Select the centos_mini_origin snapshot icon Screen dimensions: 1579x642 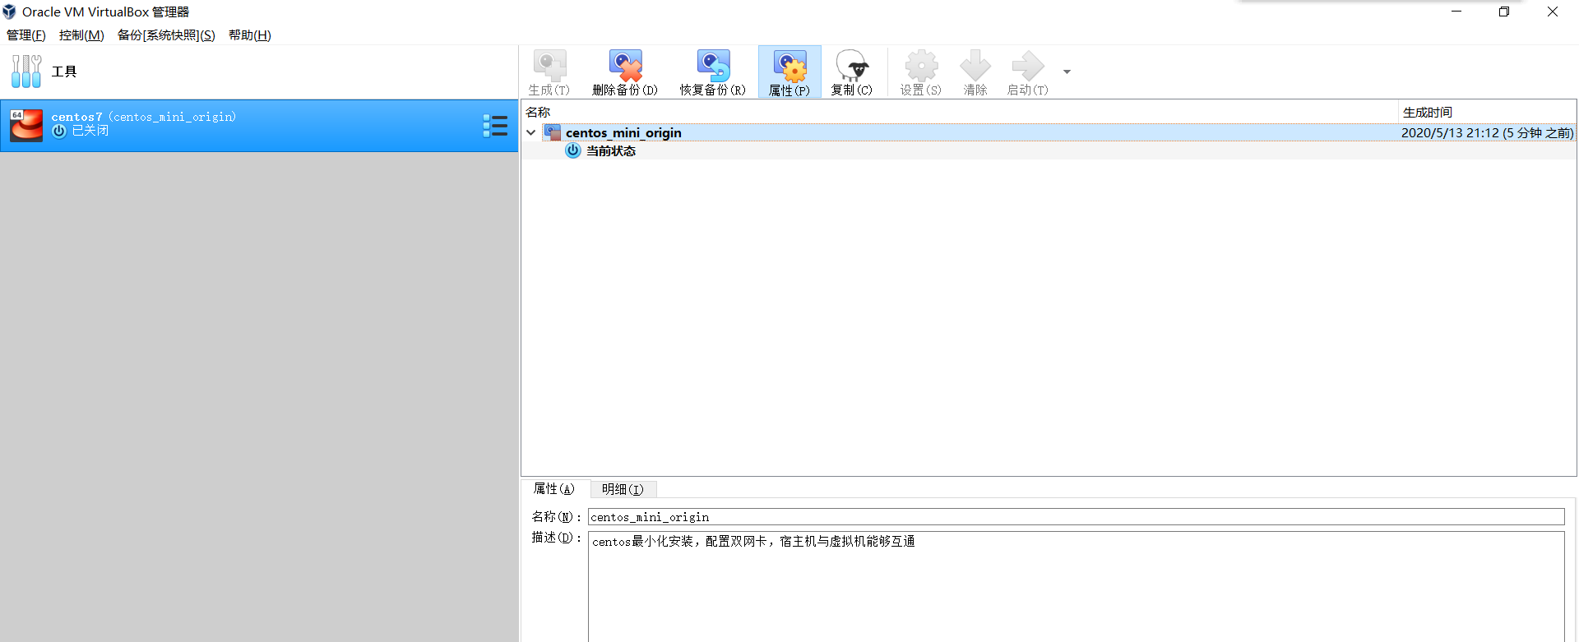click(x=553, y=132)
